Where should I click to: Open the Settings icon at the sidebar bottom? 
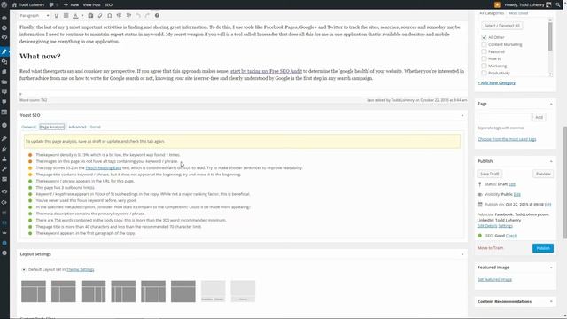tap(4, 253)
